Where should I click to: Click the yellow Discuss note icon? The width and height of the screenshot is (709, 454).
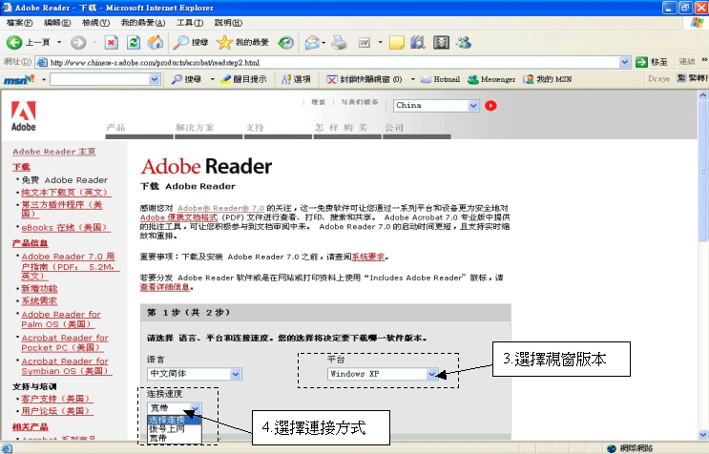pos(397,43)
